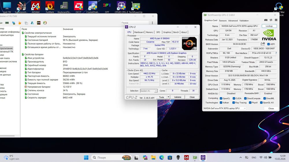Toggle OpenGL 4.6 checkbox in GPU-Z
This screenshot has height=162, width=289.
tap(261, 102)
